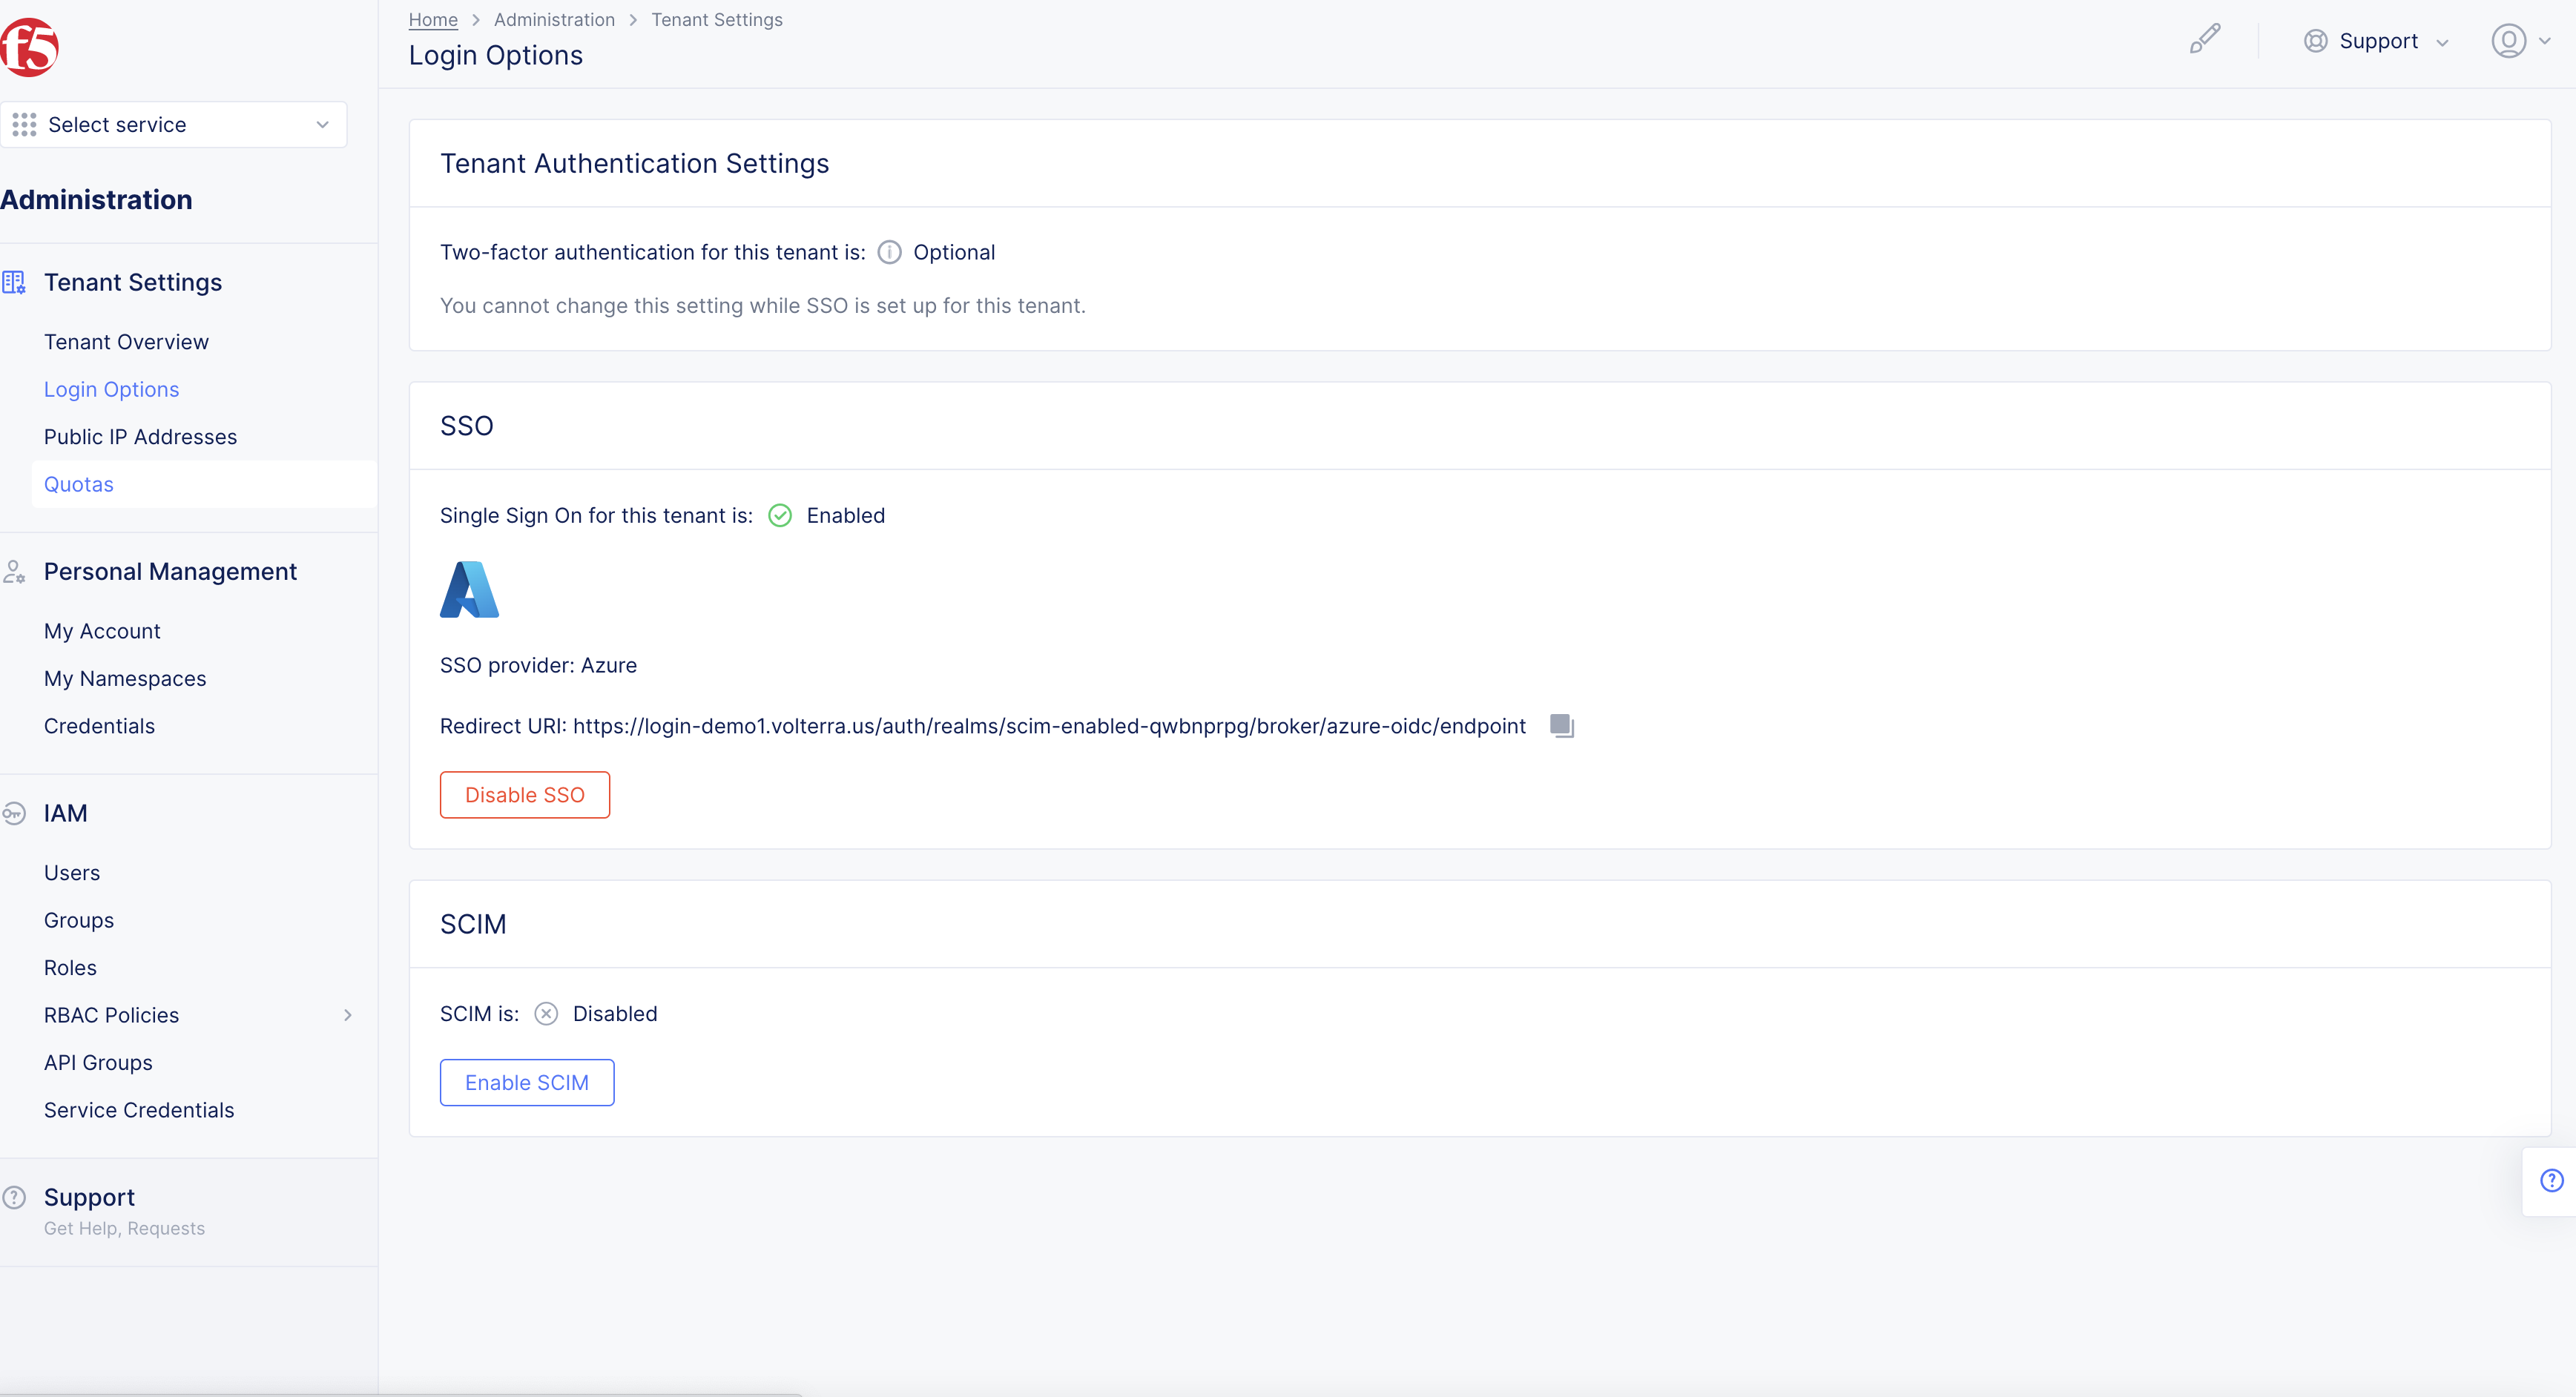2576x1397 pixels.
Task: Click the IAM key icon in the sidebar
Action: tap(14, 813)
